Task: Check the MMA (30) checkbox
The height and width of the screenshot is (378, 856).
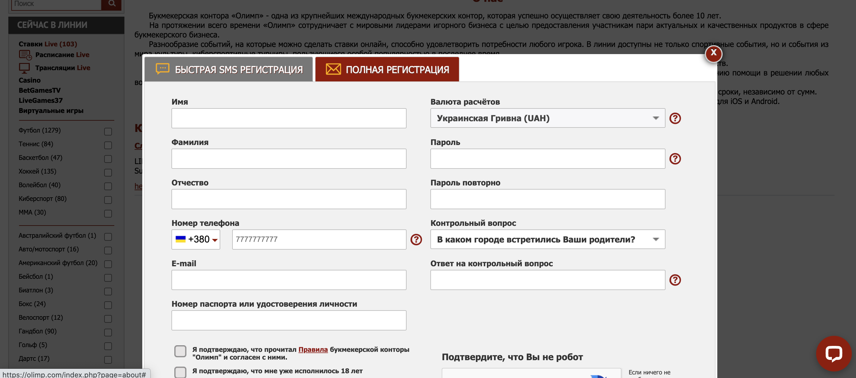Action: pyautogui.click(x=108, y=213)
